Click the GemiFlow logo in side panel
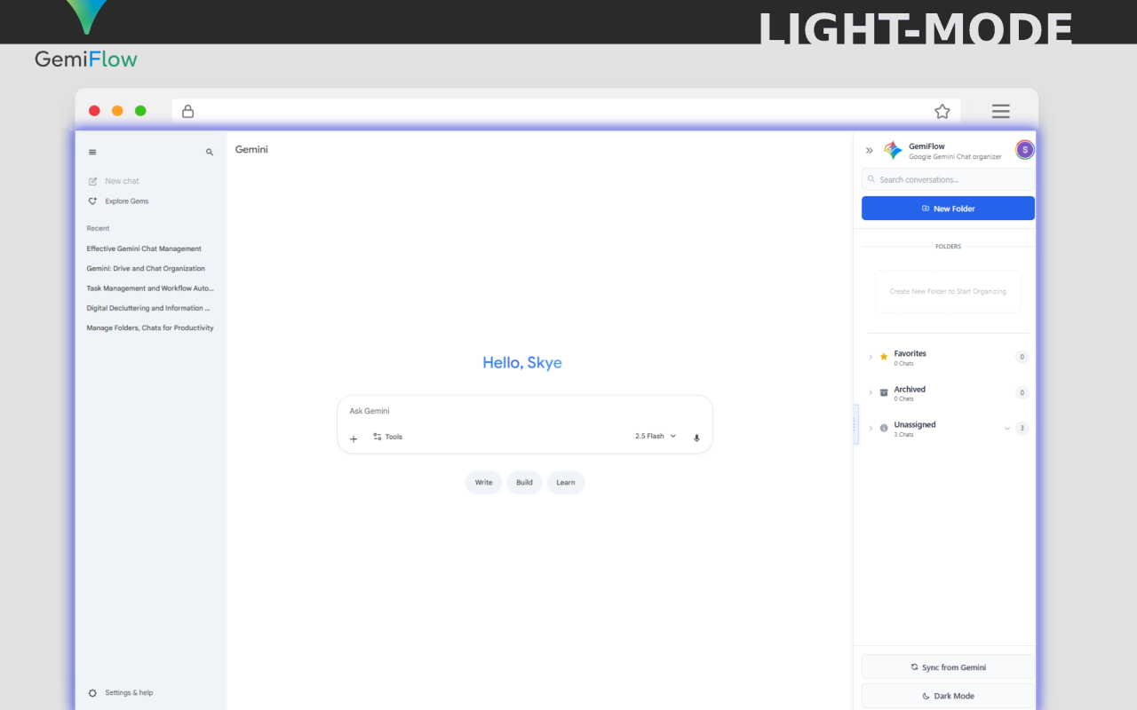Viewport: 1137px width, 710px height. tap(893, 151)
